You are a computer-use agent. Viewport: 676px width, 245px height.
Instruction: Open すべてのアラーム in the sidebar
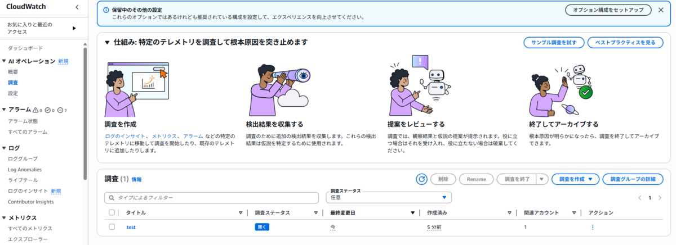28,132
